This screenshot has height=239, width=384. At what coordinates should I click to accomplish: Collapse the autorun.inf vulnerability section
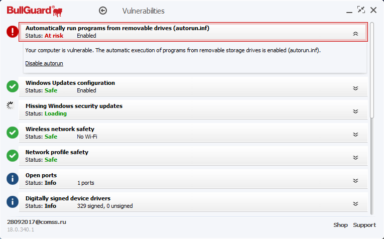pyautogui.click(x=355, y=34)
